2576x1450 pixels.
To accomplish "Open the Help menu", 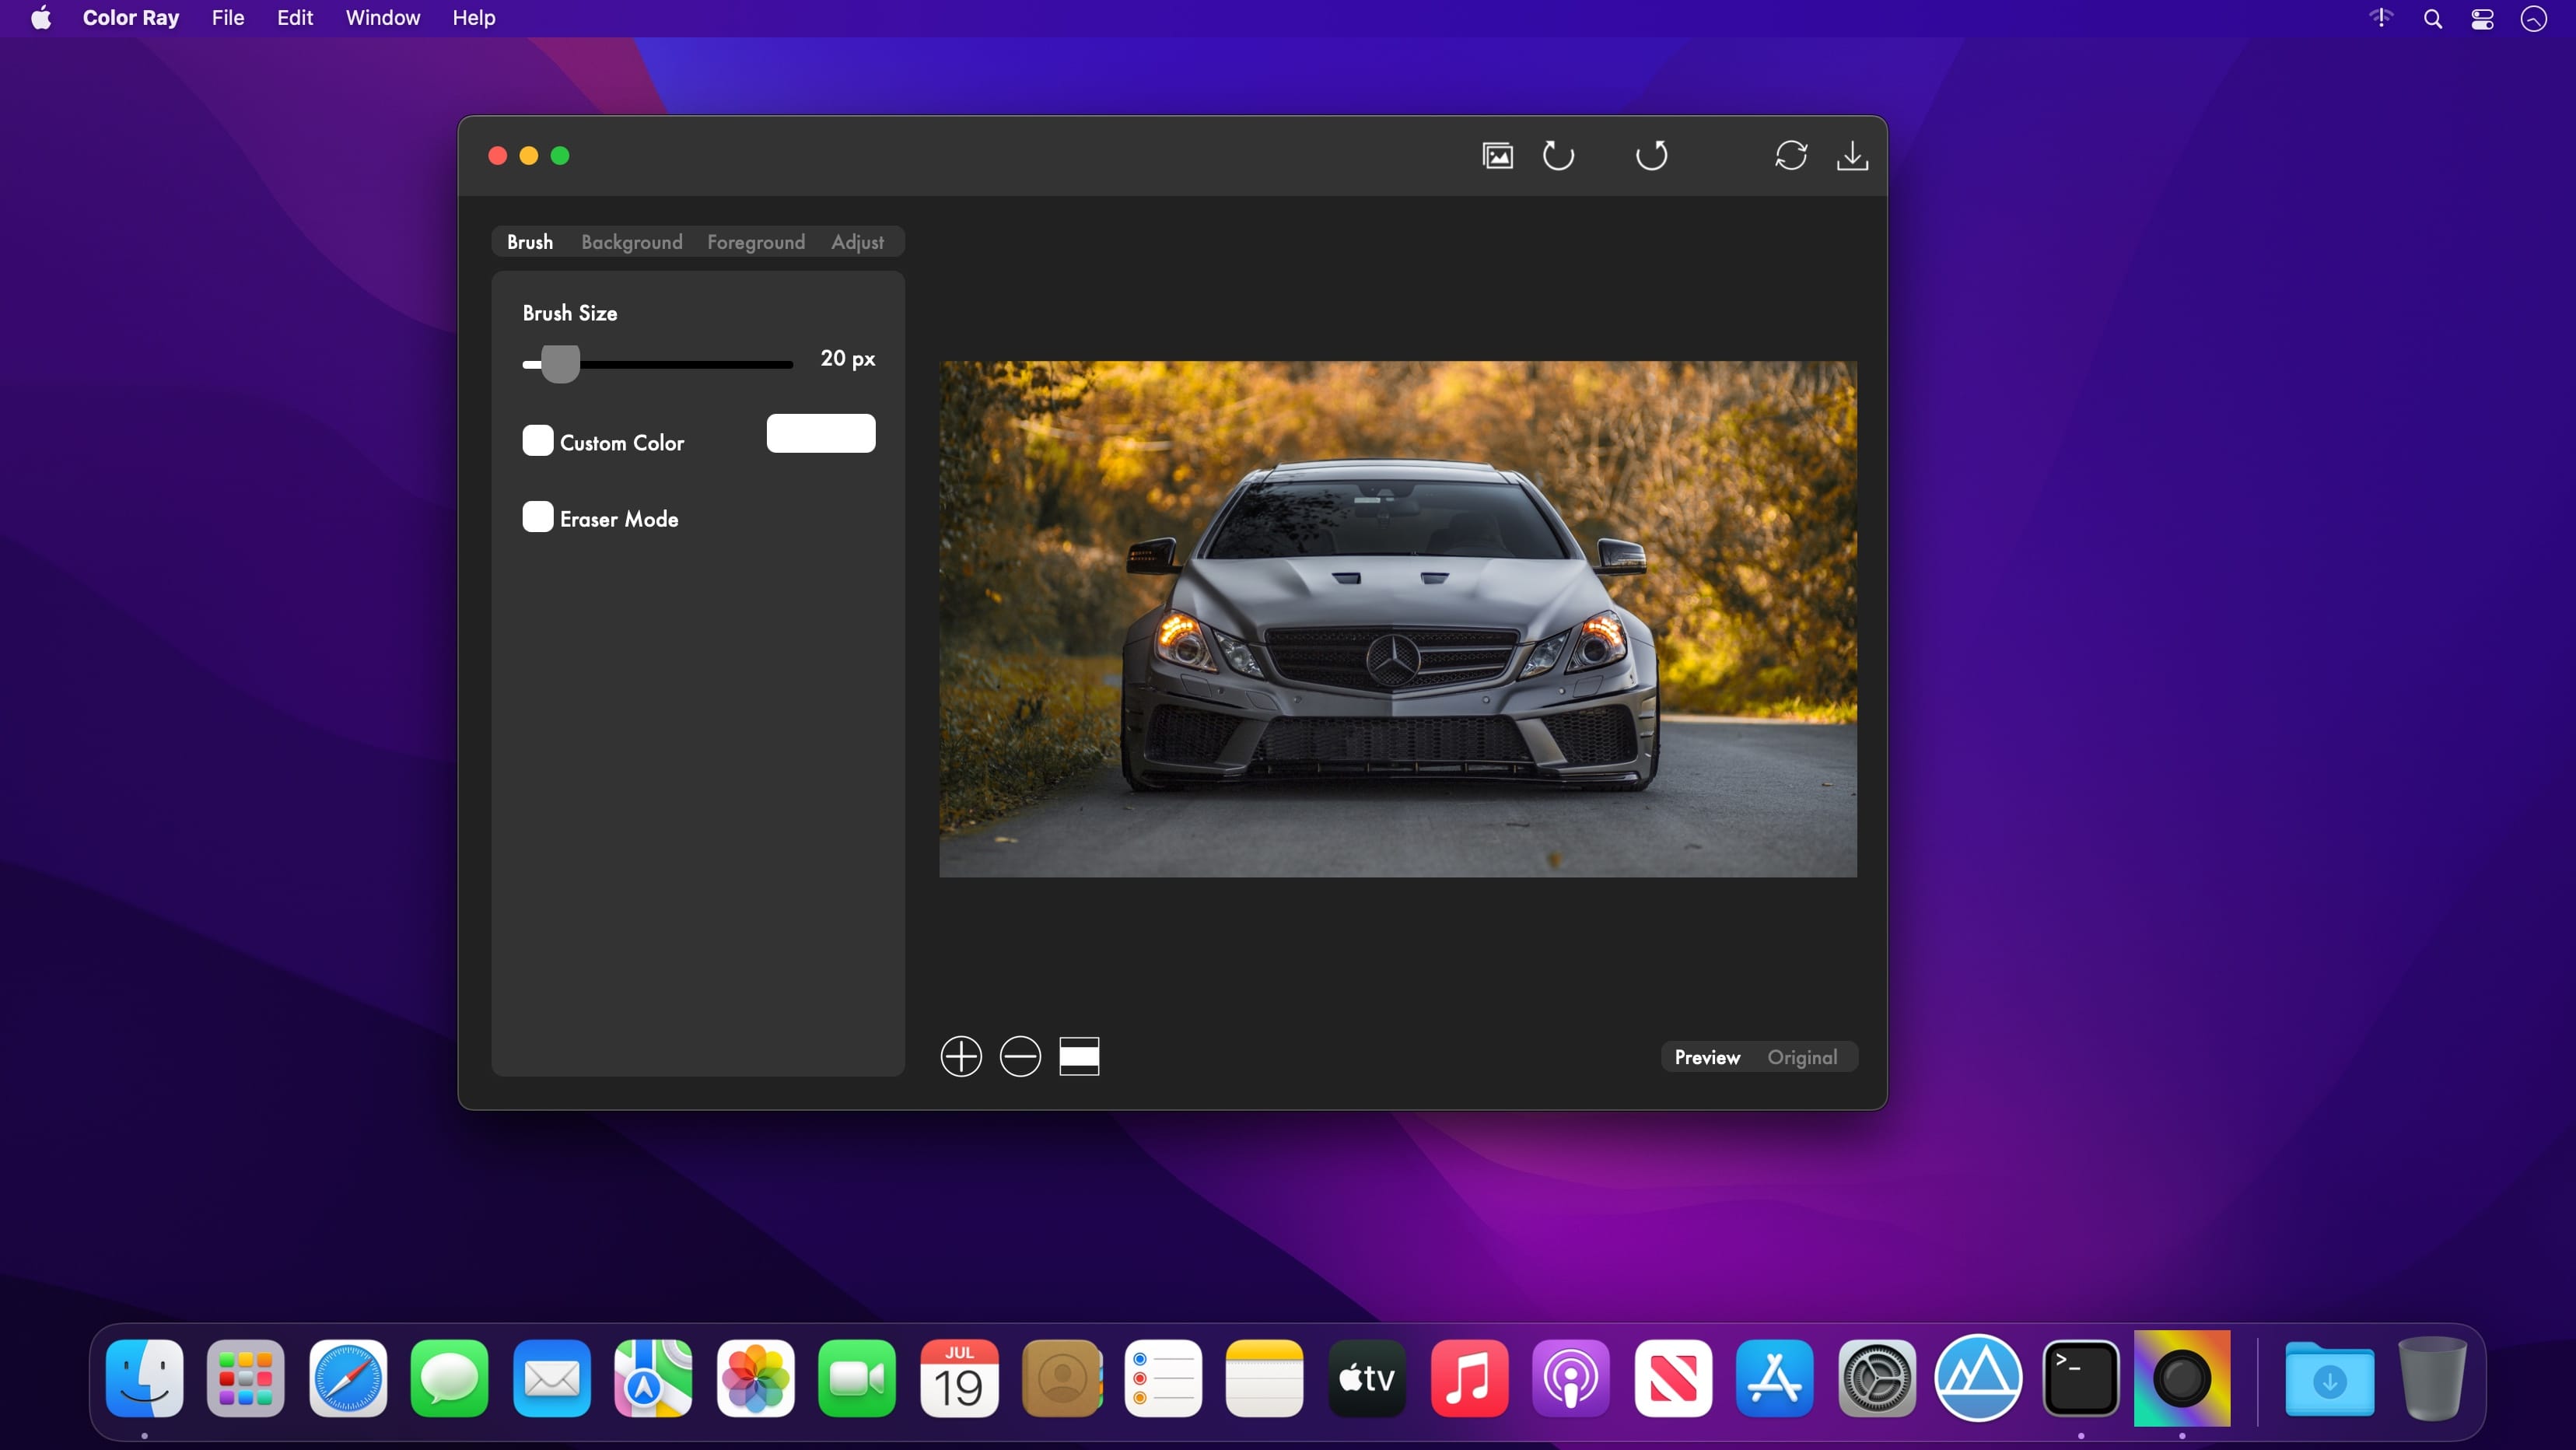I will pos(474,18).
